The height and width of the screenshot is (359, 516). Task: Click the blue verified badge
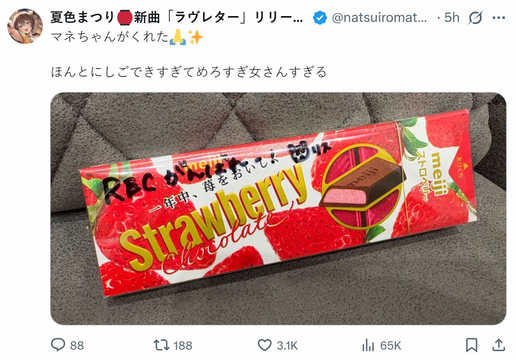pyautogui.click(x=320, y=18)
